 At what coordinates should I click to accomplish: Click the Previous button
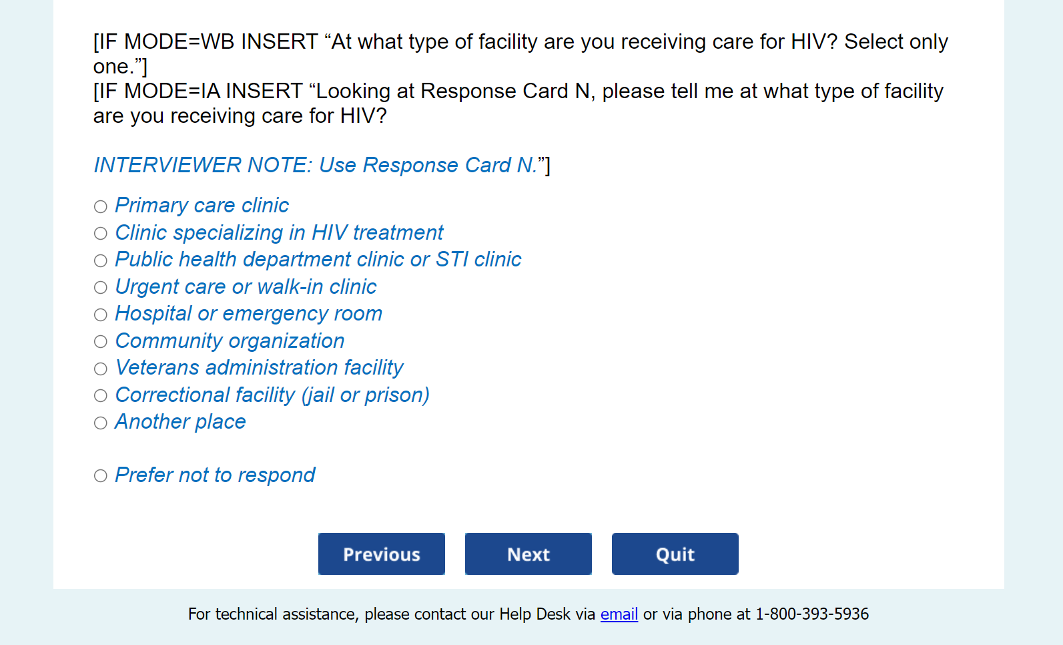coord(381,554)
